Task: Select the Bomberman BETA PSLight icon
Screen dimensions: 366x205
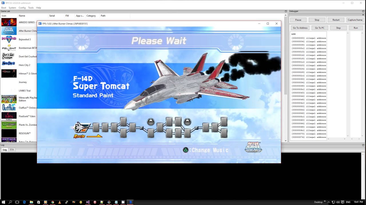Action: click(x=9, y=48)
